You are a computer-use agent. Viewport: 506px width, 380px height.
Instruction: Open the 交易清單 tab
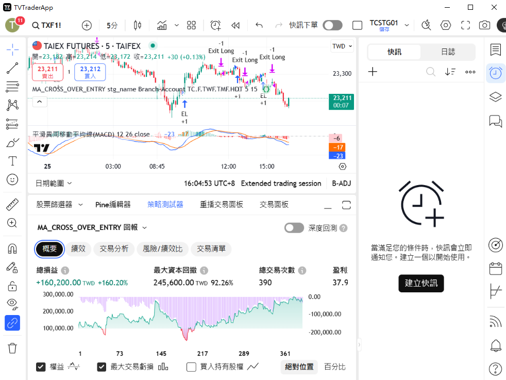point(211,249)
